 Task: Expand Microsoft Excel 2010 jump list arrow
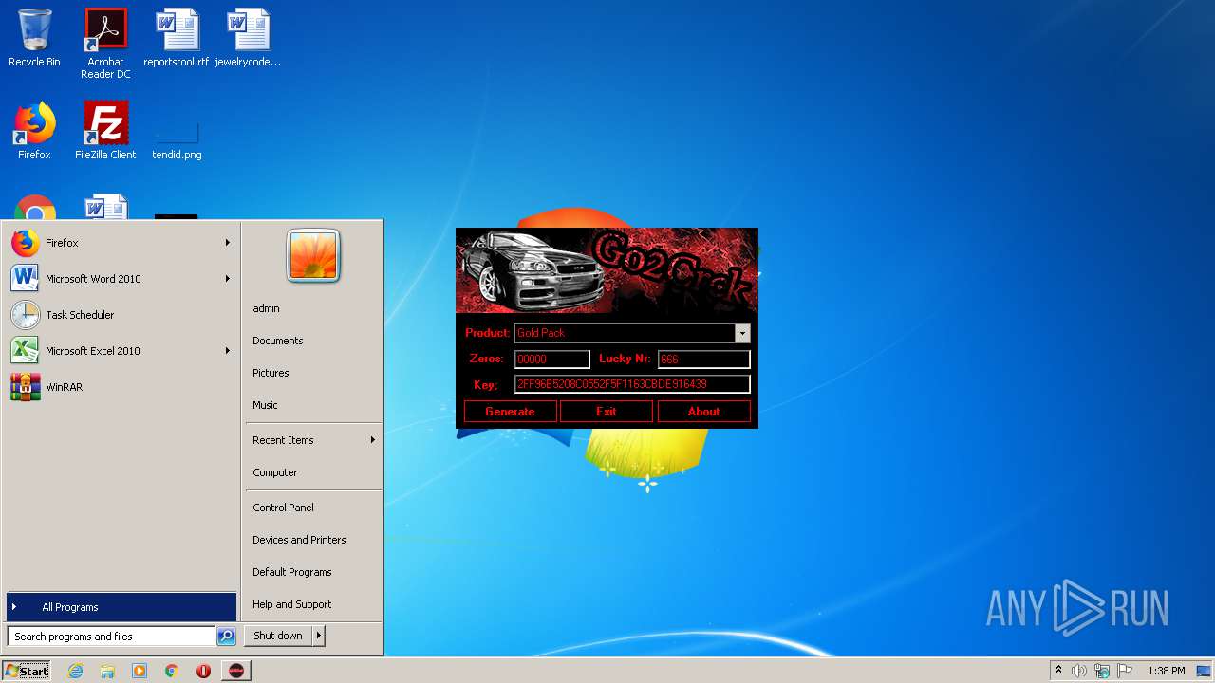point(227,351)
